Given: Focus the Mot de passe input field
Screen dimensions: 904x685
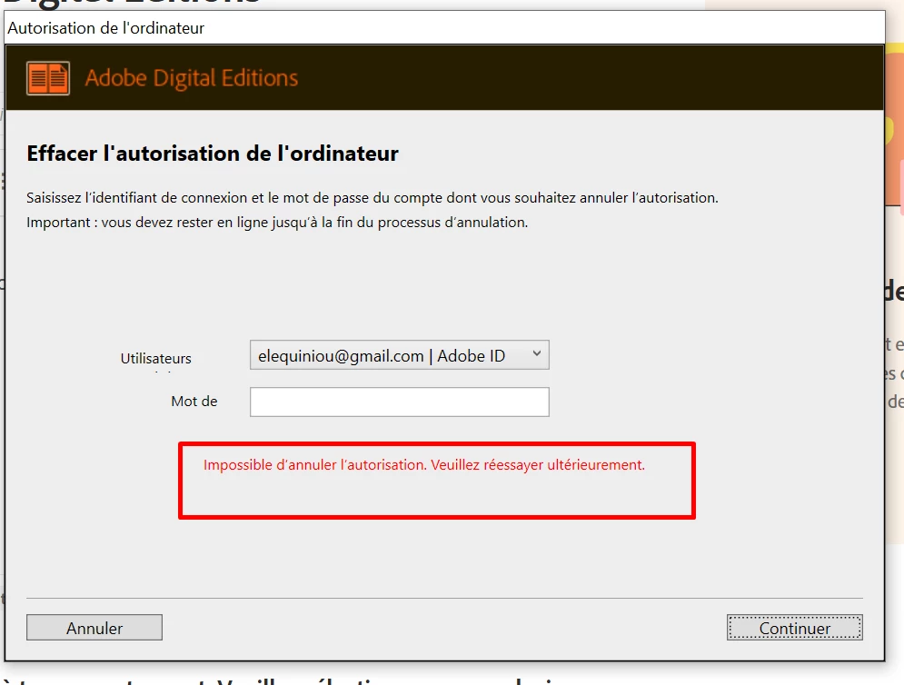Looking at the screenshot, I should pyautogui.click(x=399, y=402).
